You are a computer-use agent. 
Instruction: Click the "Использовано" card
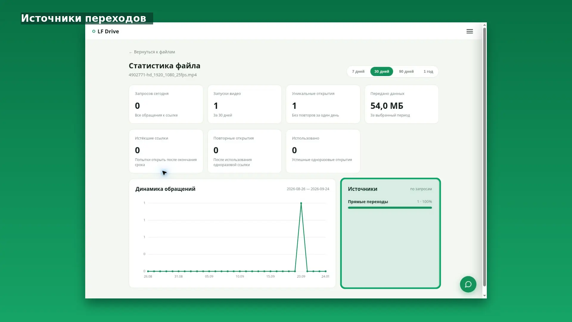pos(323,151)
